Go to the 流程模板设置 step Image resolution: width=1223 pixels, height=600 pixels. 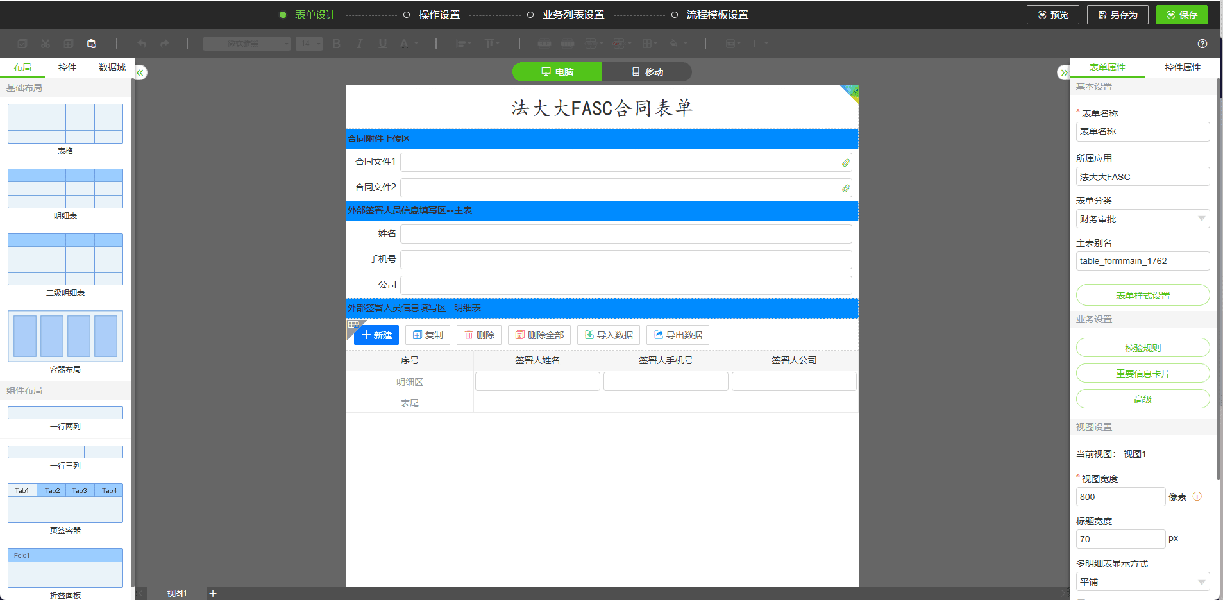pyautogui.click(x=717, y=15)
